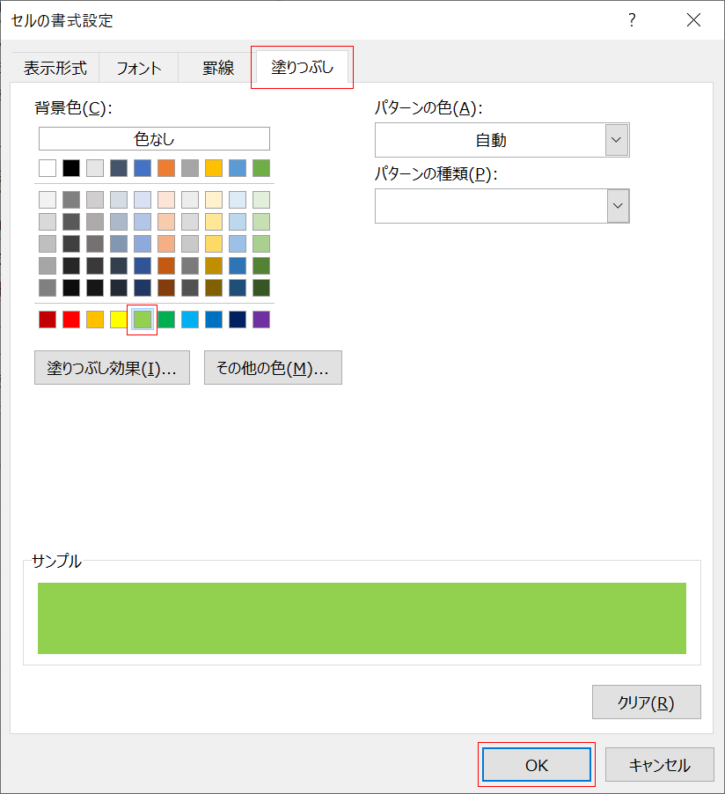The image size is (725, 794).
Task: Click the 色なし button
Action: (x=153, y=138)
